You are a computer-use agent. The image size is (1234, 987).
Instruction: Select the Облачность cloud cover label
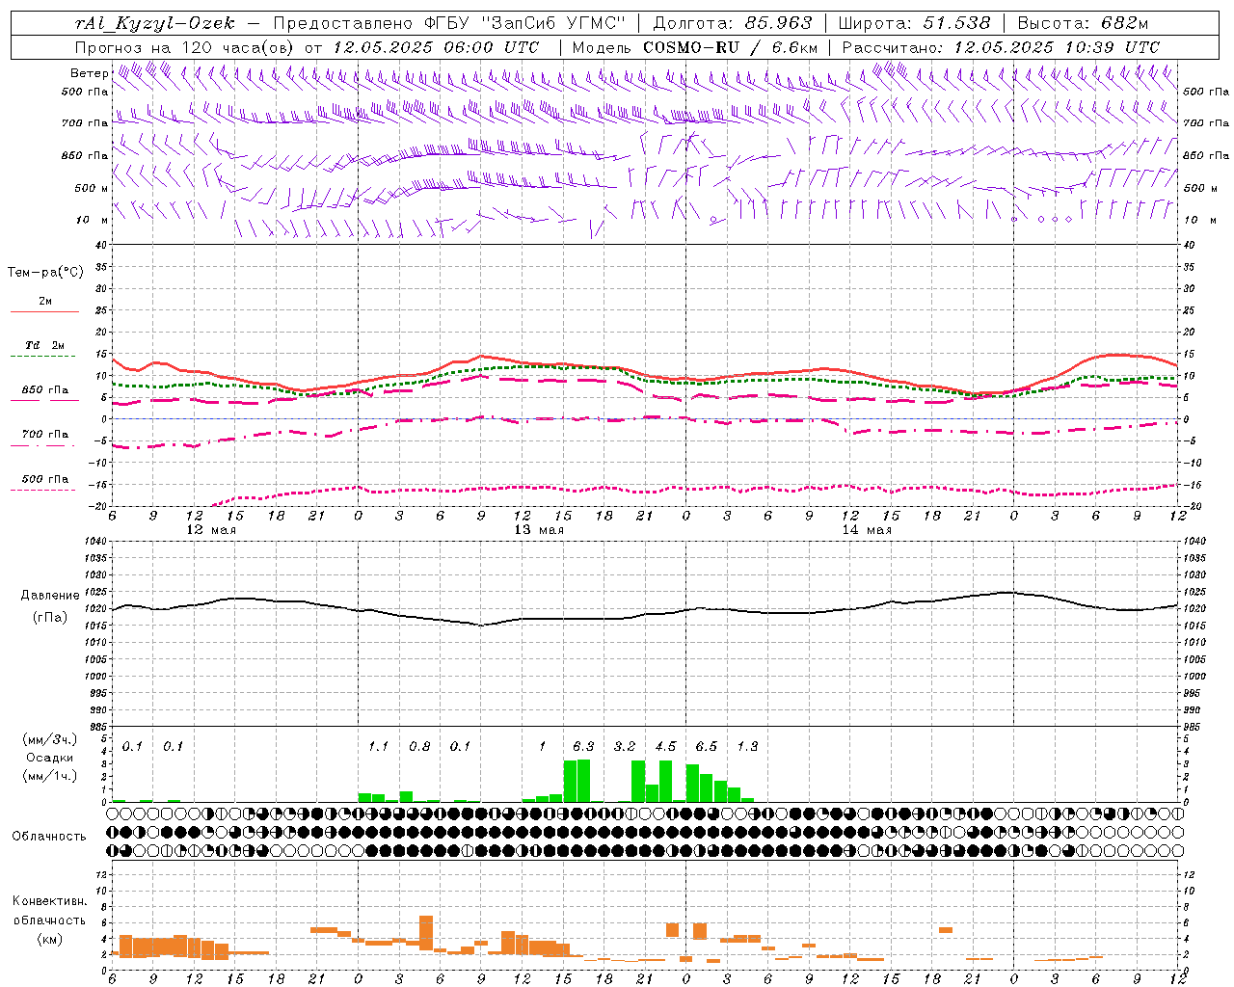click(49, 837)
